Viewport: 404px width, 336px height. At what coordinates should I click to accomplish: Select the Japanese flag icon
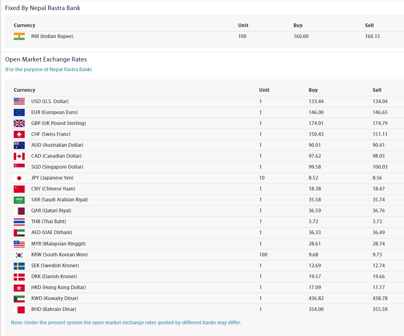tap(19, 178)
